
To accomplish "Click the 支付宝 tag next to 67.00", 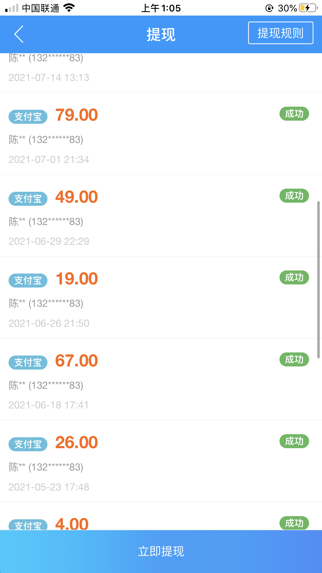I will [x=28, y=363].
